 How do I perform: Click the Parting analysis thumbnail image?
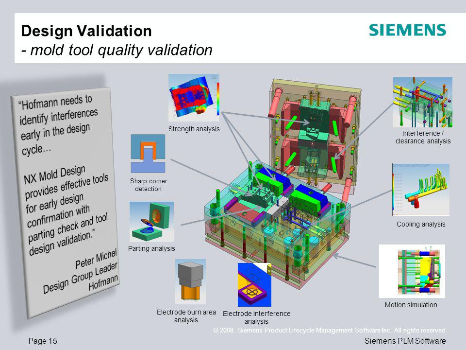pyautogui.click(x=151, y=222)
